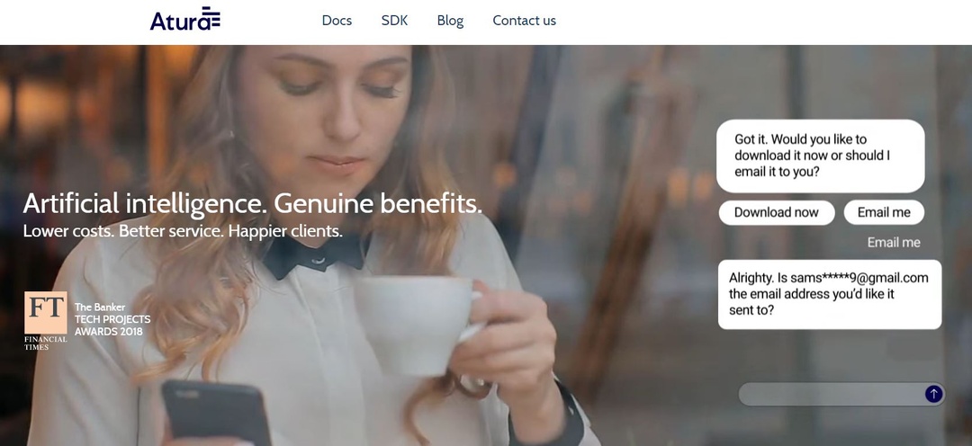Open the Docs page

coord(337,21)
